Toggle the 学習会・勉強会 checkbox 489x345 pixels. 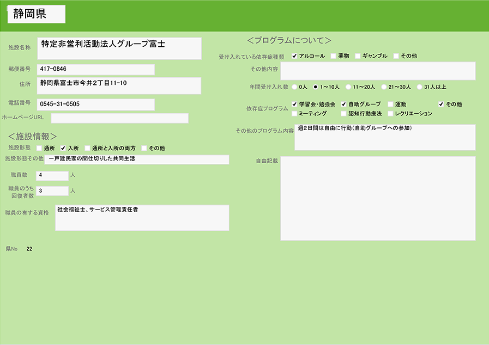point(294,104)
